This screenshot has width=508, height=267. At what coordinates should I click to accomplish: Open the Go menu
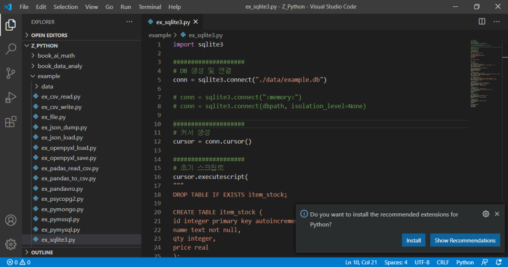click(x=109, y=7)
